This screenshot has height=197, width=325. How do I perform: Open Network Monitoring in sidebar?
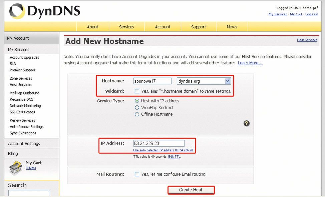tap(25, 106)
